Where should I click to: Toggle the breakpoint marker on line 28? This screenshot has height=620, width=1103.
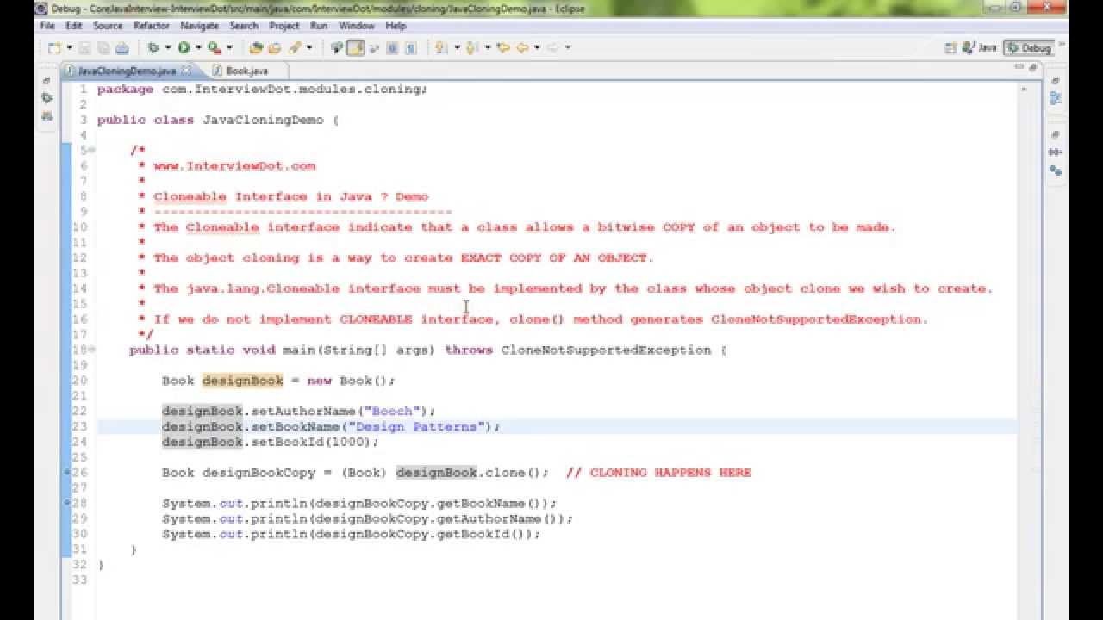pos(67,503)
